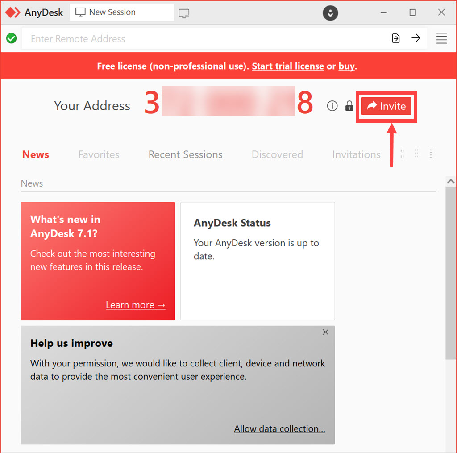Click the address info icon
457x453 pixels.
coord(332,106)
